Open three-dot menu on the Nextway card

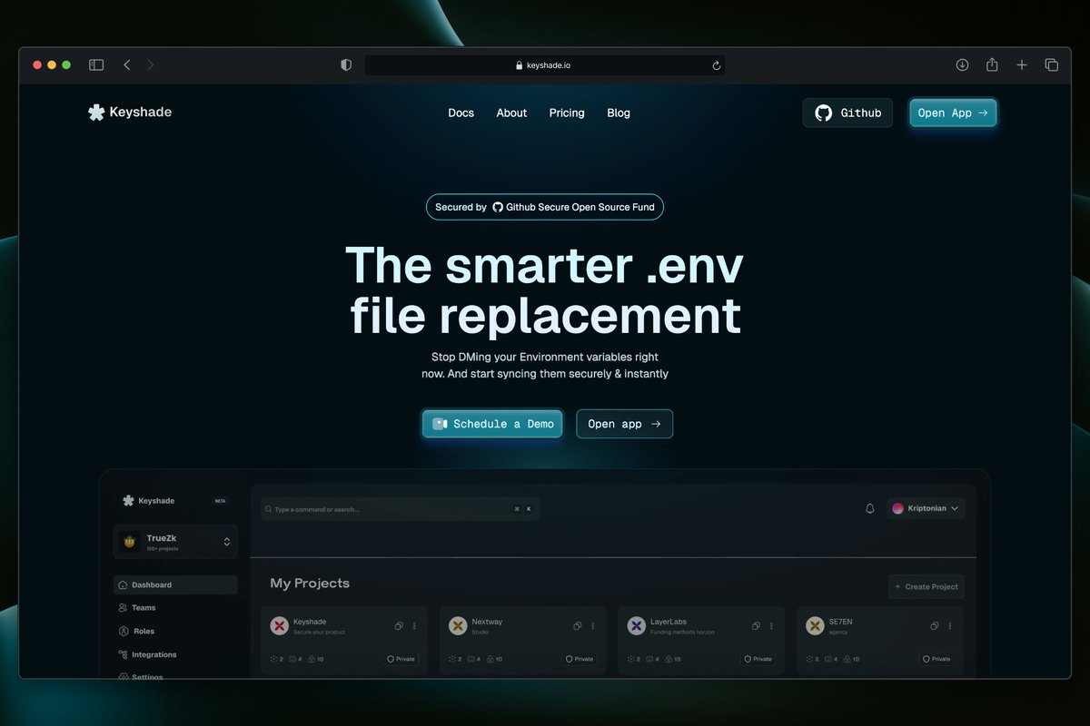(594, 626)
